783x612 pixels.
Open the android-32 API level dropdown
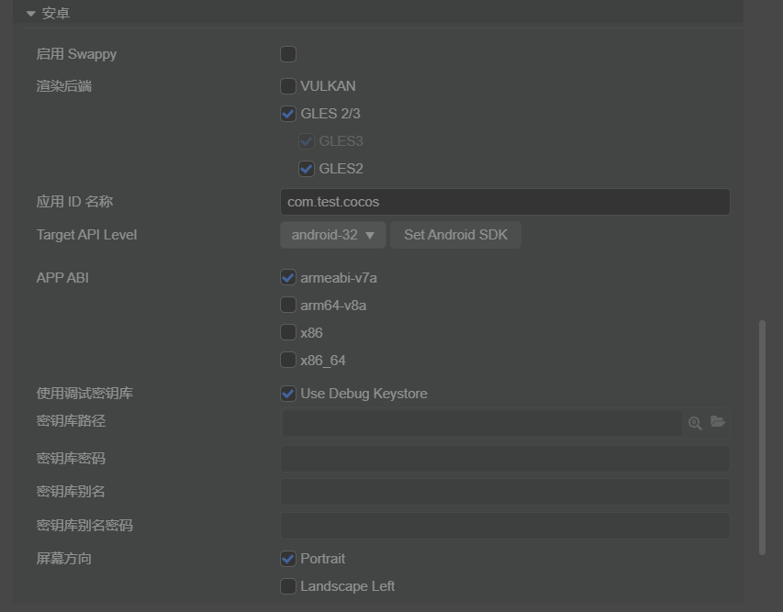pyautogui.click(x=333, y=235)
